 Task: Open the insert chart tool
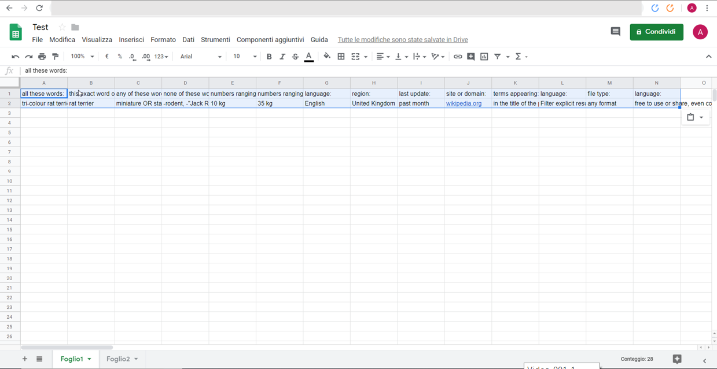[x=484, y=56]
